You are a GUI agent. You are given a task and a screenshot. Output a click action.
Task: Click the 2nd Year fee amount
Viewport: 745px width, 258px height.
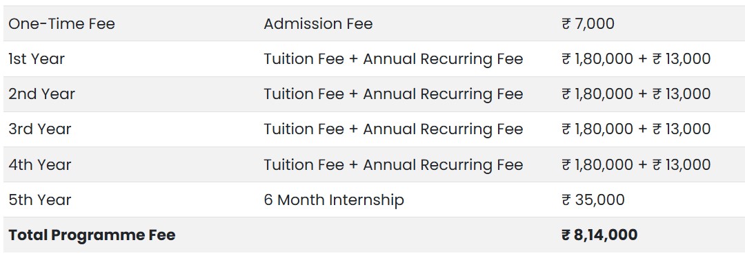tap(636, 94)
